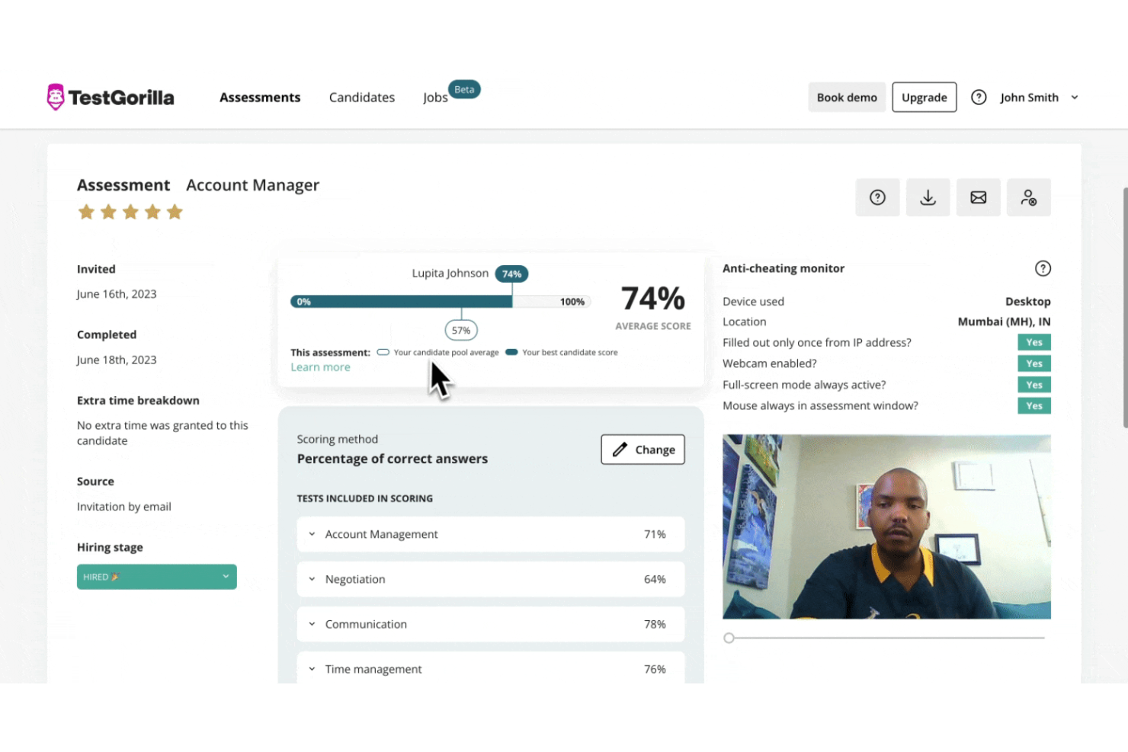
Task: Click the second rating star
Action: pos(108,212)
